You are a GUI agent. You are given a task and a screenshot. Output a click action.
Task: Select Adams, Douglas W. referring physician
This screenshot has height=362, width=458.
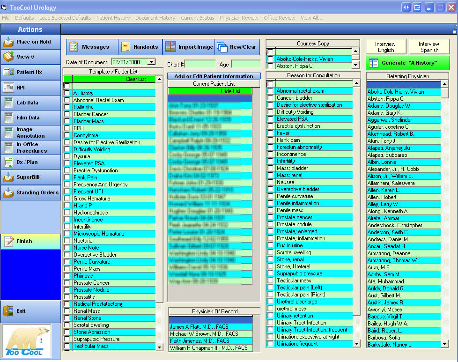pyautogui.click(x=403, y=106)
